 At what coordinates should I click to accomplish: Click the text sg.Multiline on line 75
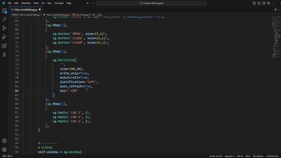(x=63, y=60)
